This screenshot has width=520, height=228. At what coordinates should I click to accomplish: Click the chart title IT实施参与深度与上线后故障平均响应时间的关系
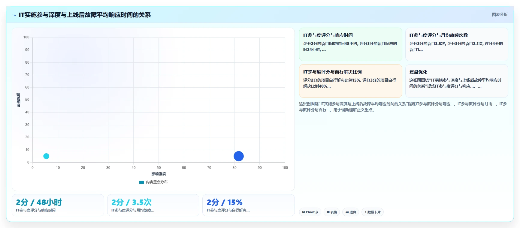tap(85, 15)
